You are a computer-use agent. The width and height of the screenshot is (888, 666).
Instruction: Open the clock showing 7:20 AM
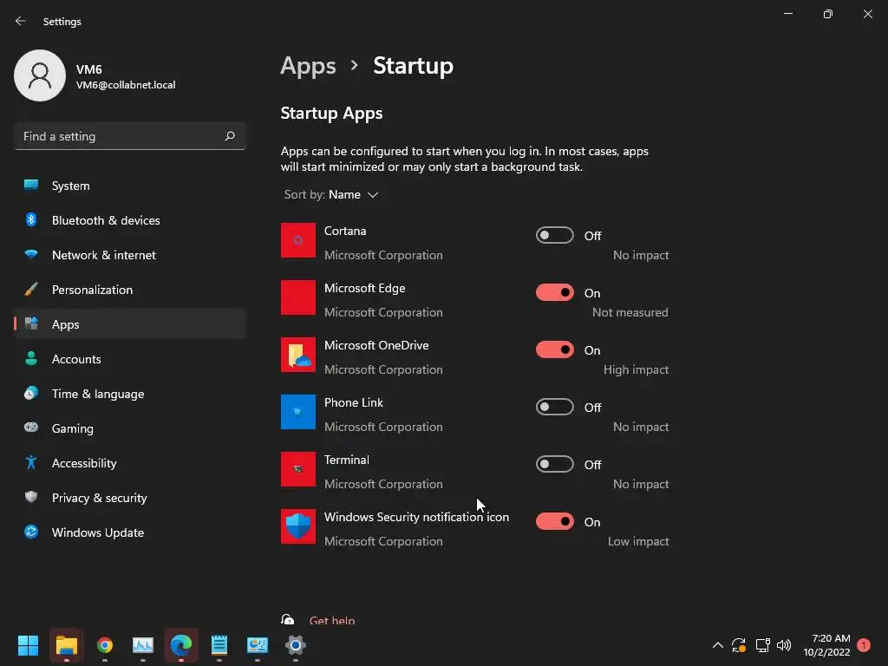coord(826,645)
